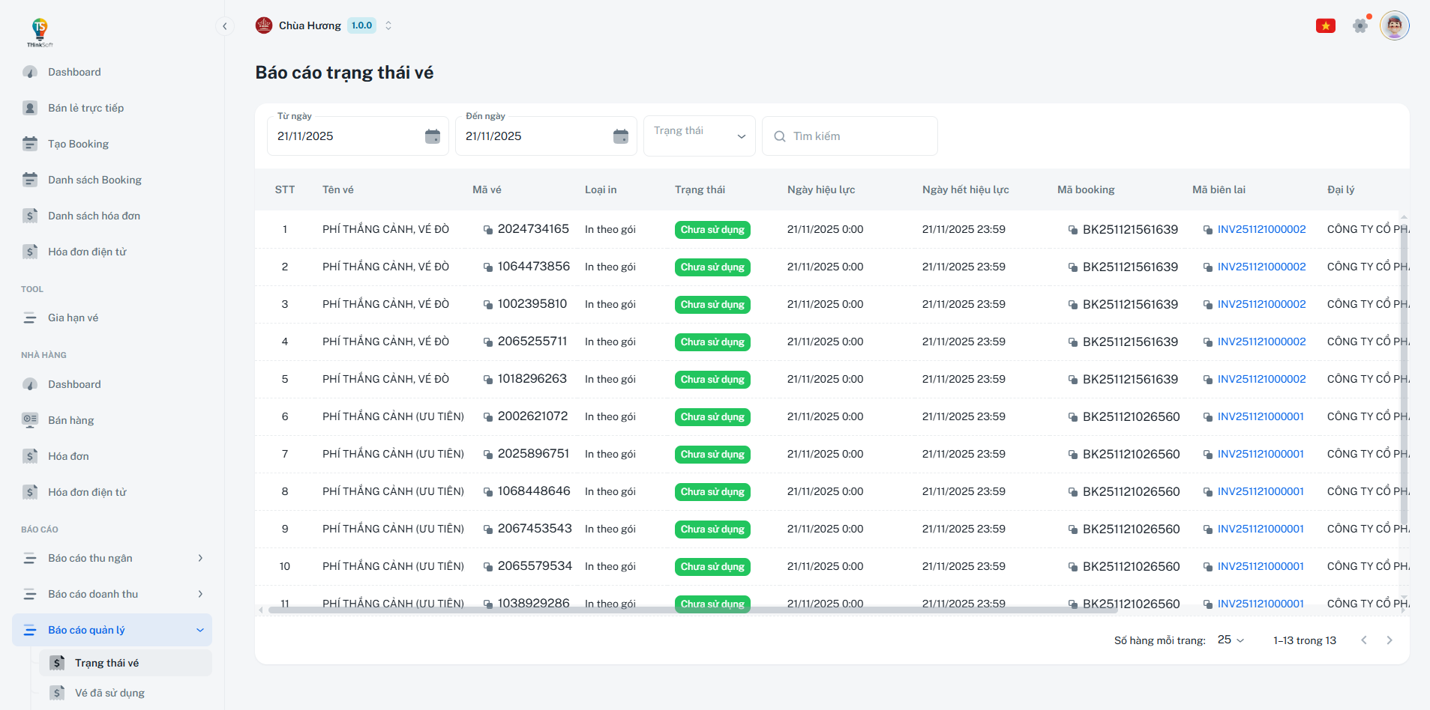Viewport: 1430px width, 710px height.
Task: Copy ticket code 2024734165 using its copy icon
Action: coord(487,229)
